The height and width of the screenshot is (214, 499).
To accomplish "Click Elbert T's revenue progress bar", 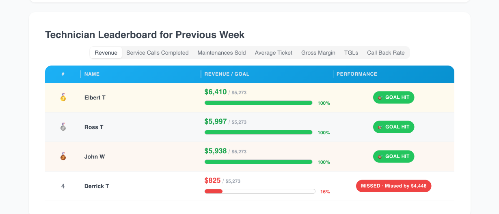I will pos(258,103).
